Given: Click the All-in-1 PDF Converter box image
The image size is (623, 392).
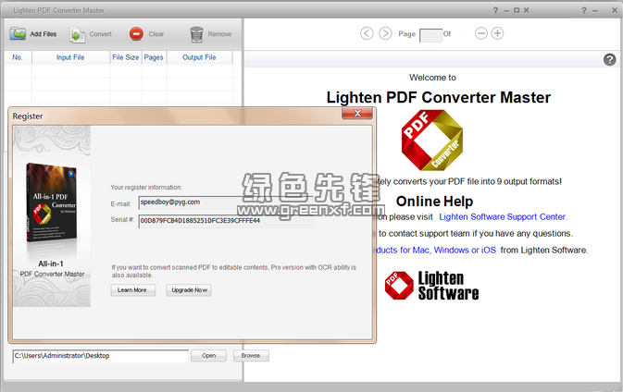Looking at the screenshot, I should click(52, 203).
